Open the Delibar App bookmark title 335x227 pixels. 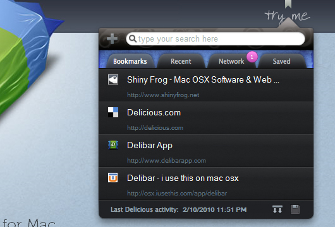pyautogui.click(x=150, y=146)
